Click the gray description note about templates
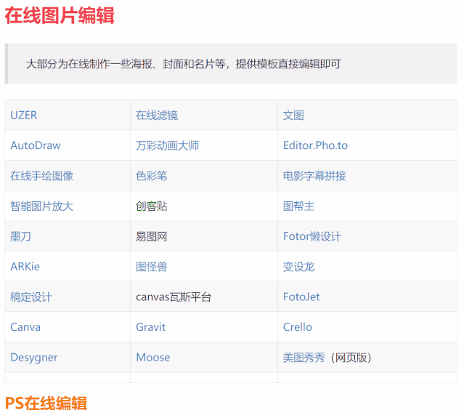Viewport: 464px width, 410px height. pyautogui.click(x=231, y=64)
